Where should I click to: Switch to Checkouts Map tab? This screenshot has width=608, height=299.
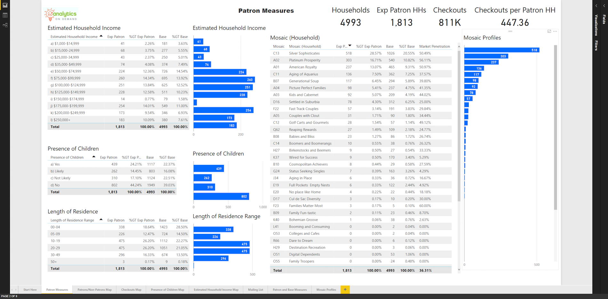click(131, 290)
